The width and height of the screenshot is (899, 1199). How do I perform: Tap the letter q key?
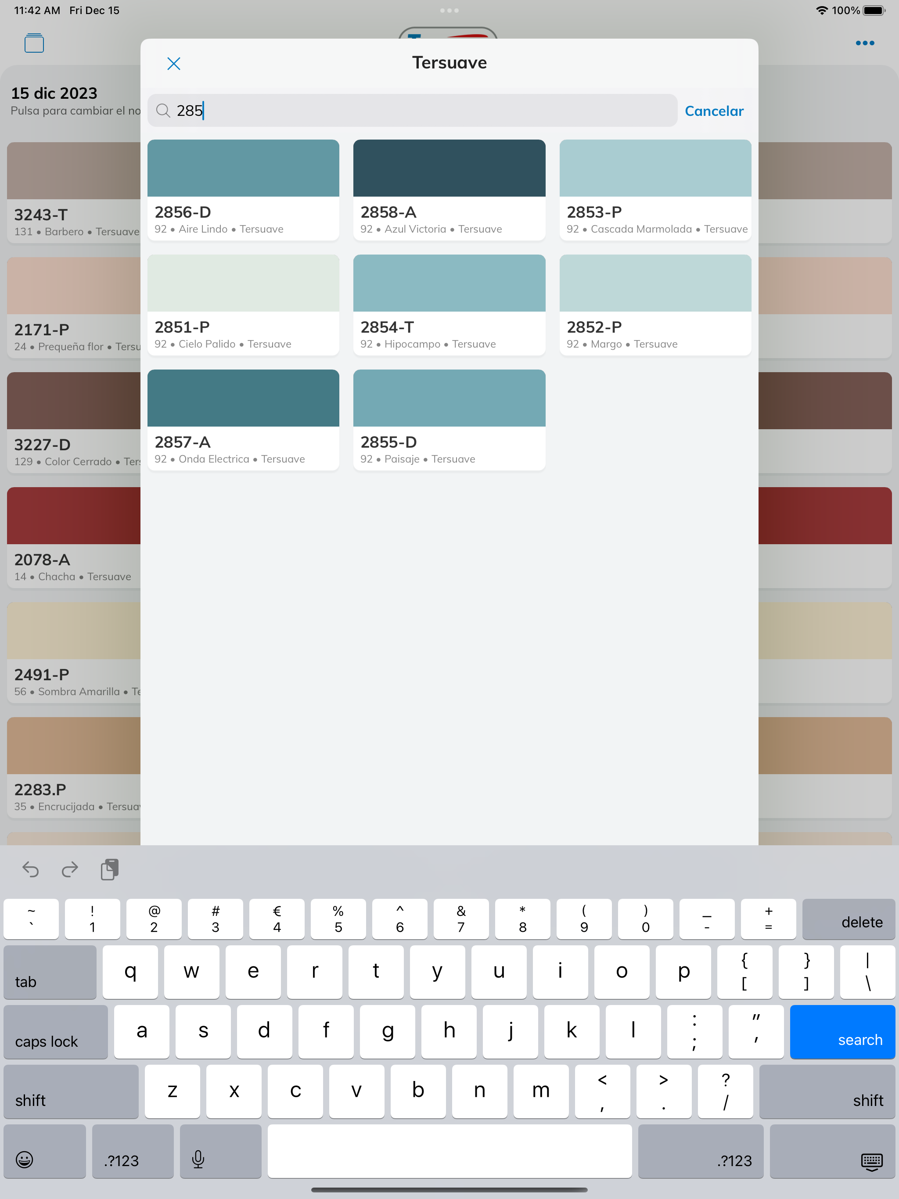tap(130, 972)
